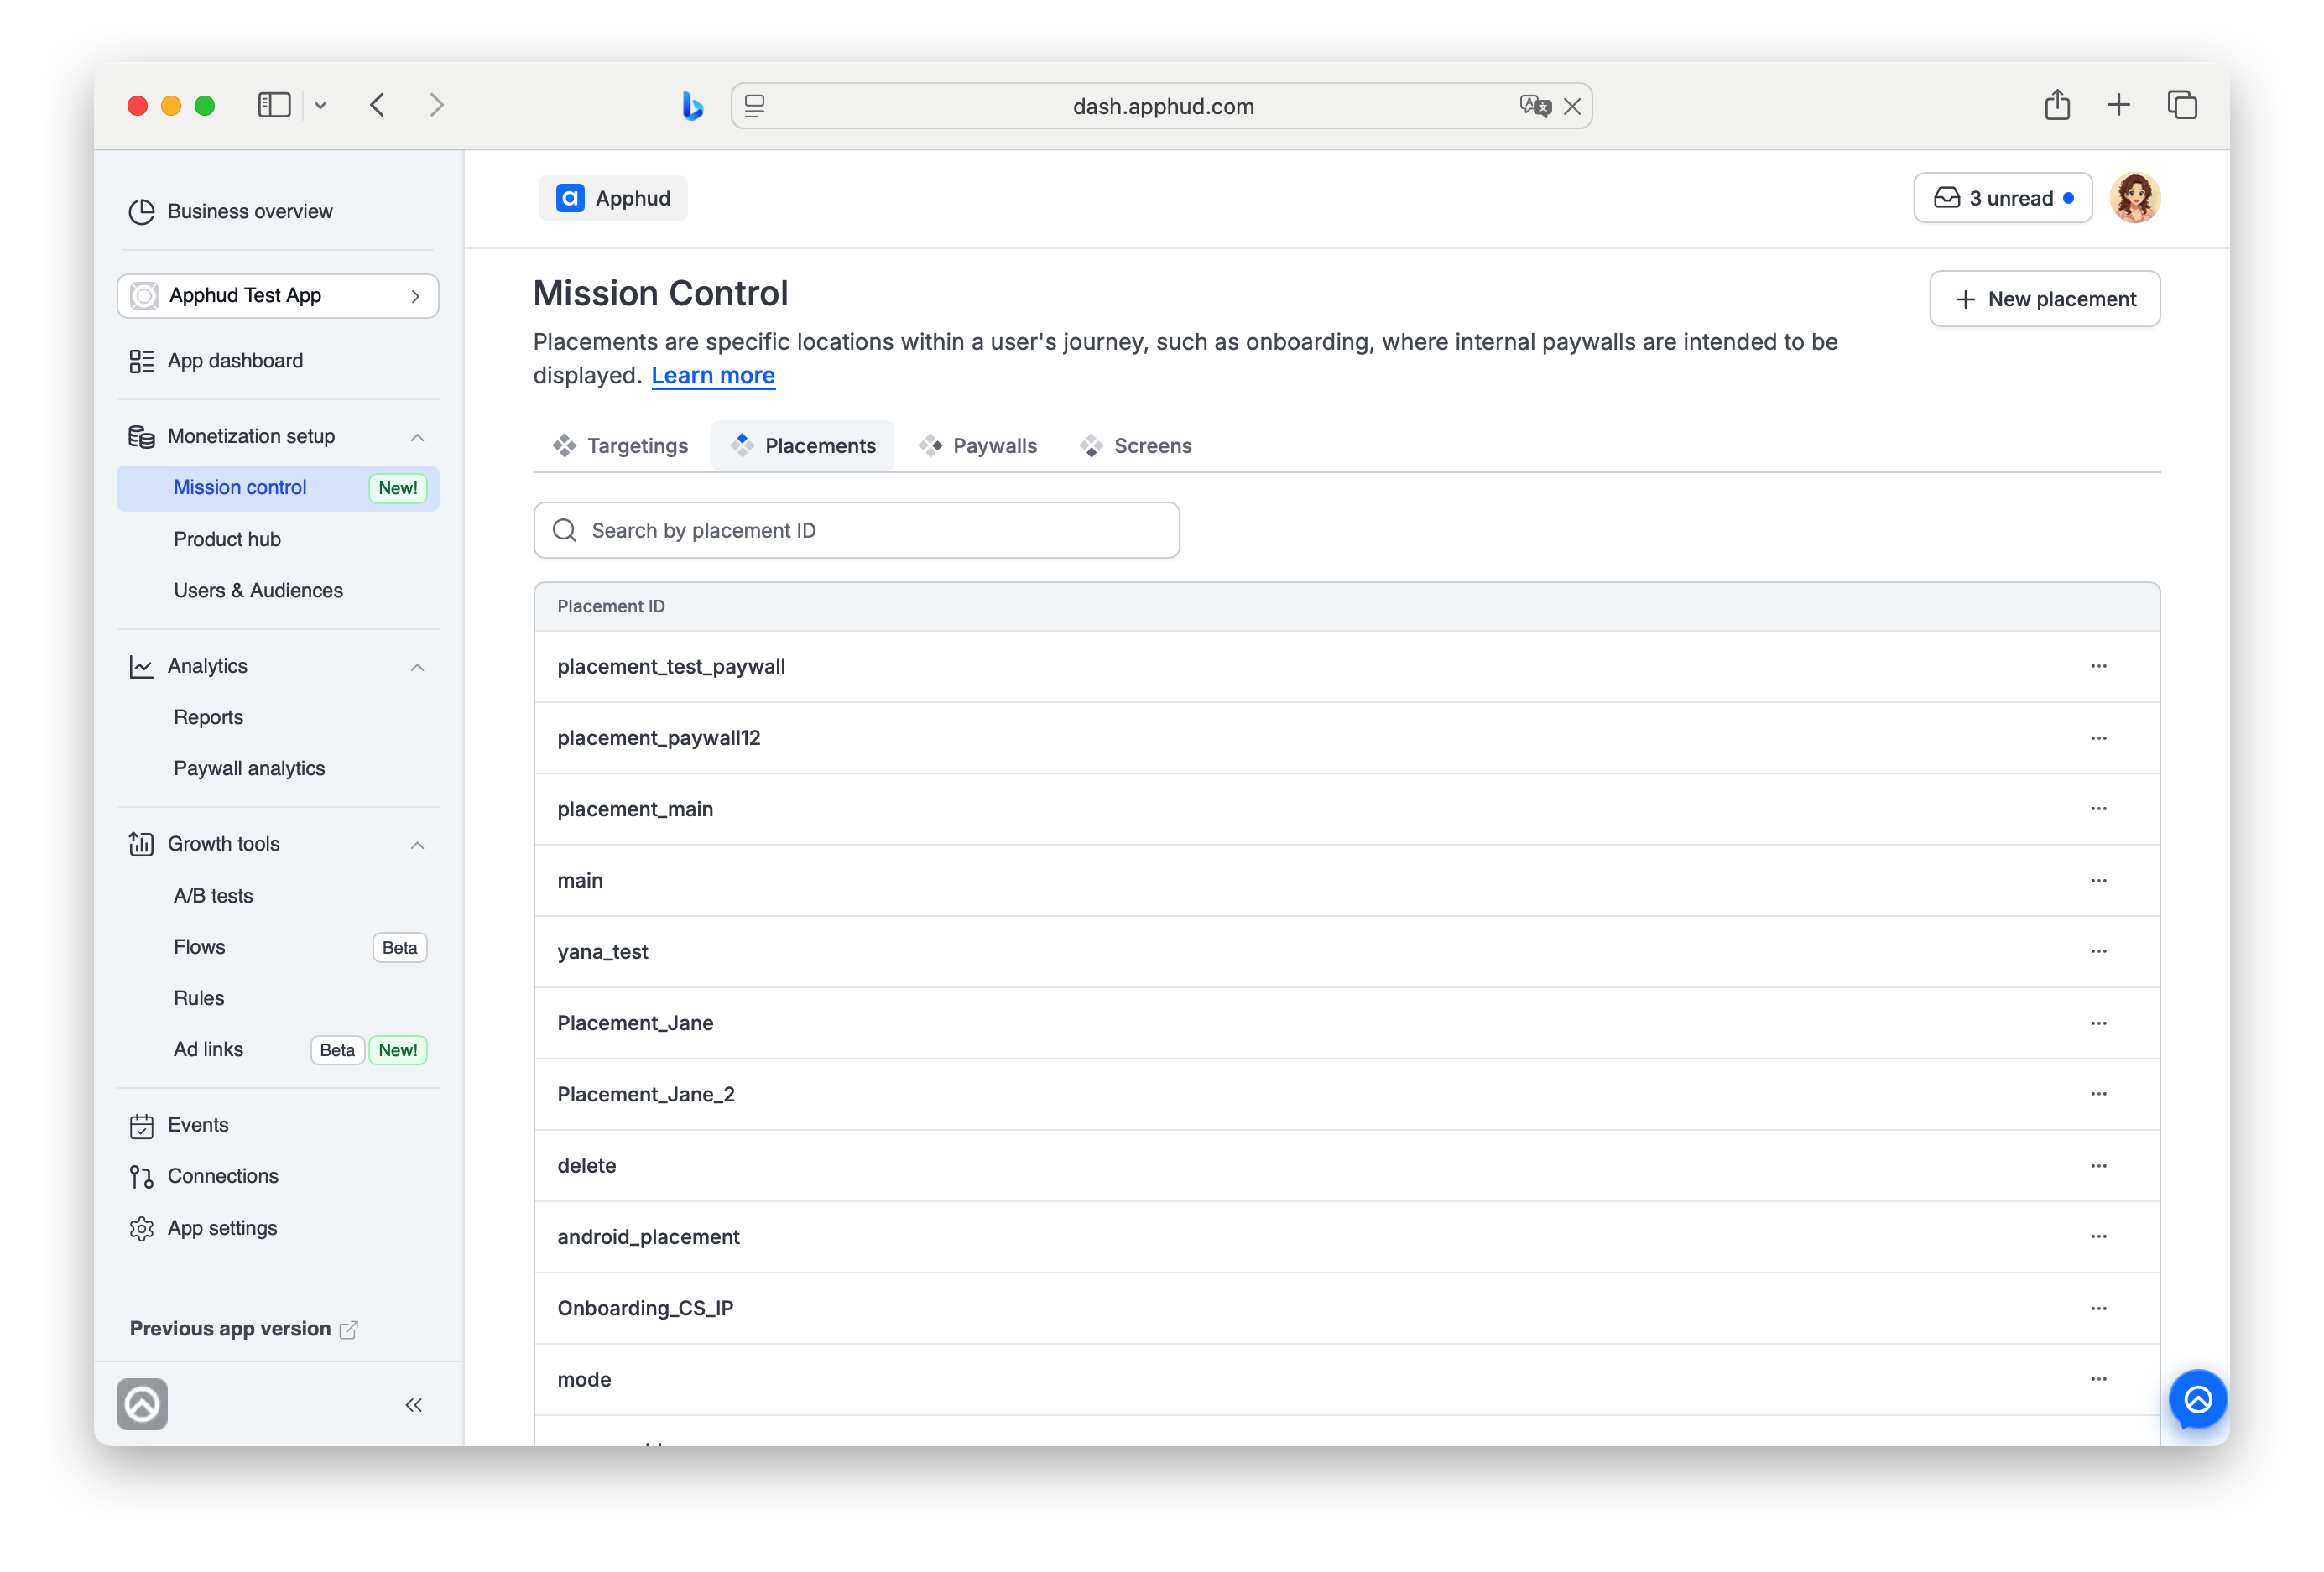2324x1572 pixels.
Task: Open the Business overview page
Action: pyautogui.click(x=249, y=211)
